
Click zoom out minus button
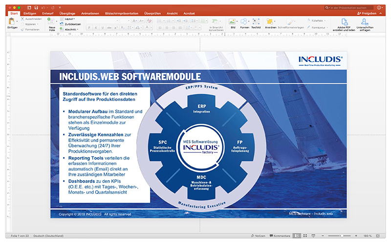[323, 236]
